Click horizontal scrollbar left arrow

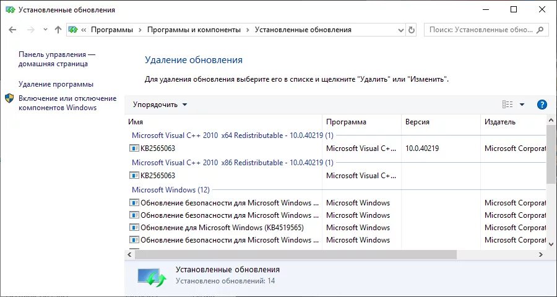(129, 254)
